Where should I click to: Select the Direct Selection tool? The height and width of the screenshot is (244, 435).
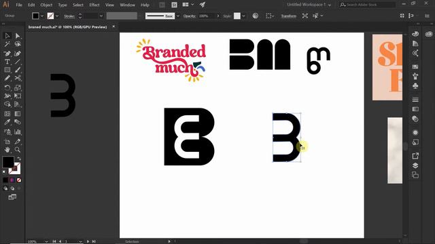point(18,36)
